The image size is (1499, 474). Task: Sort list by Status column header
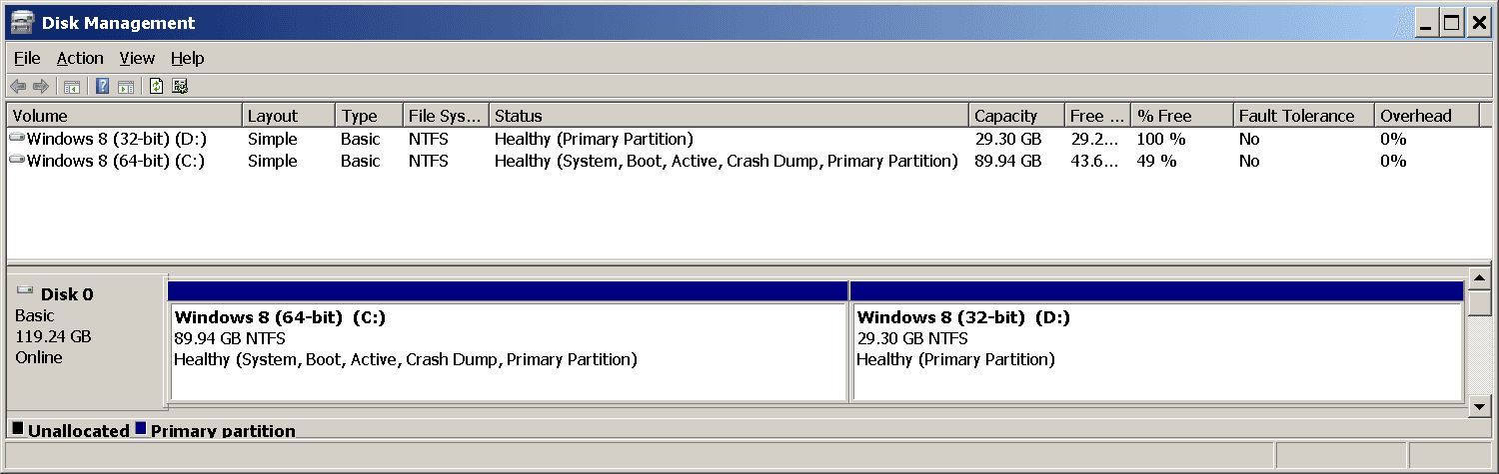[518, 116]
